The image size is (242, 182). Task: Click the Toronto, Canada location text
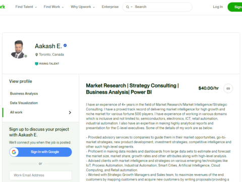[x=51, y=55]
